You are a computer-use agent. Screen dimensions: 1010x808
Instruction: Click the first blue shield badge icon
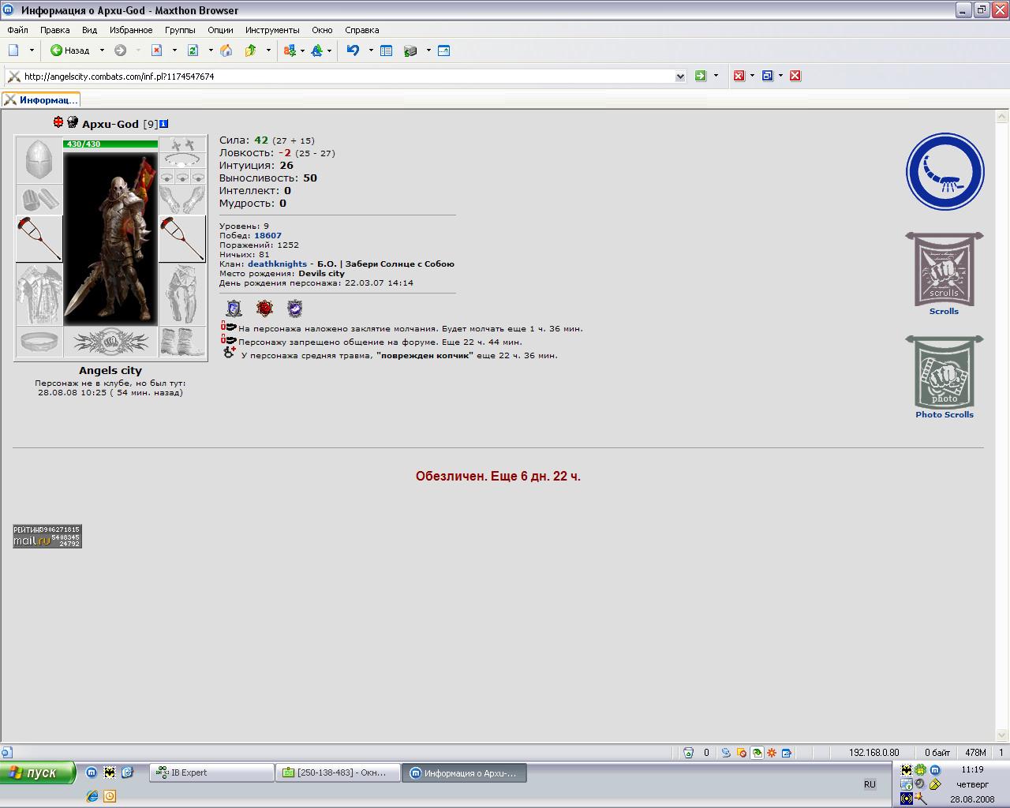[x=234, y=308]
